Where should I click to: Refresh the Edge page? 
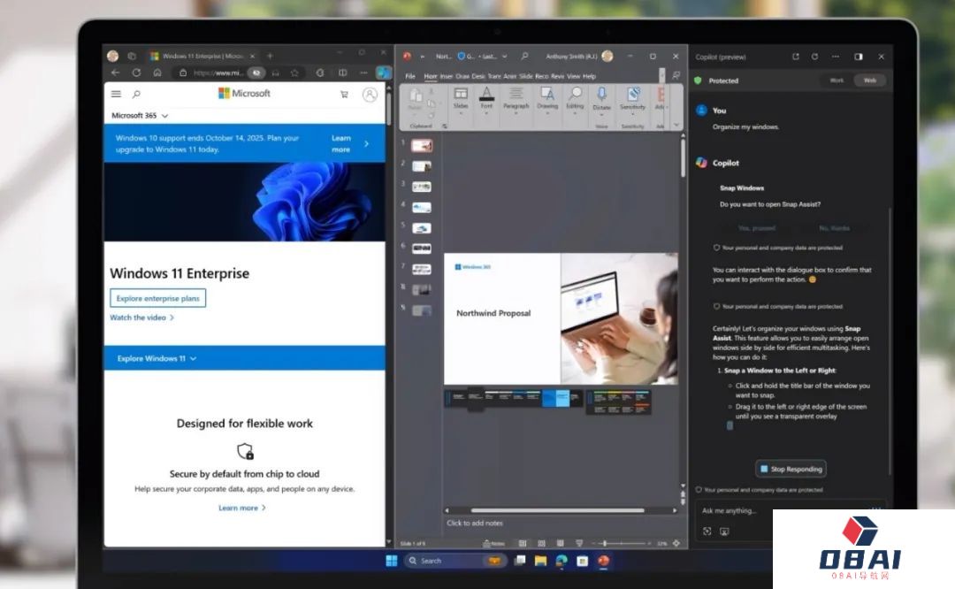[x=136, y=73]
